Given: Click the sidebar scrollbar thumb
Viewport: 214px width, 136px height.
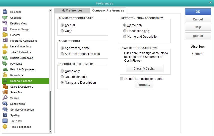Looking at the screenshot, I should (x=50, y=111).
